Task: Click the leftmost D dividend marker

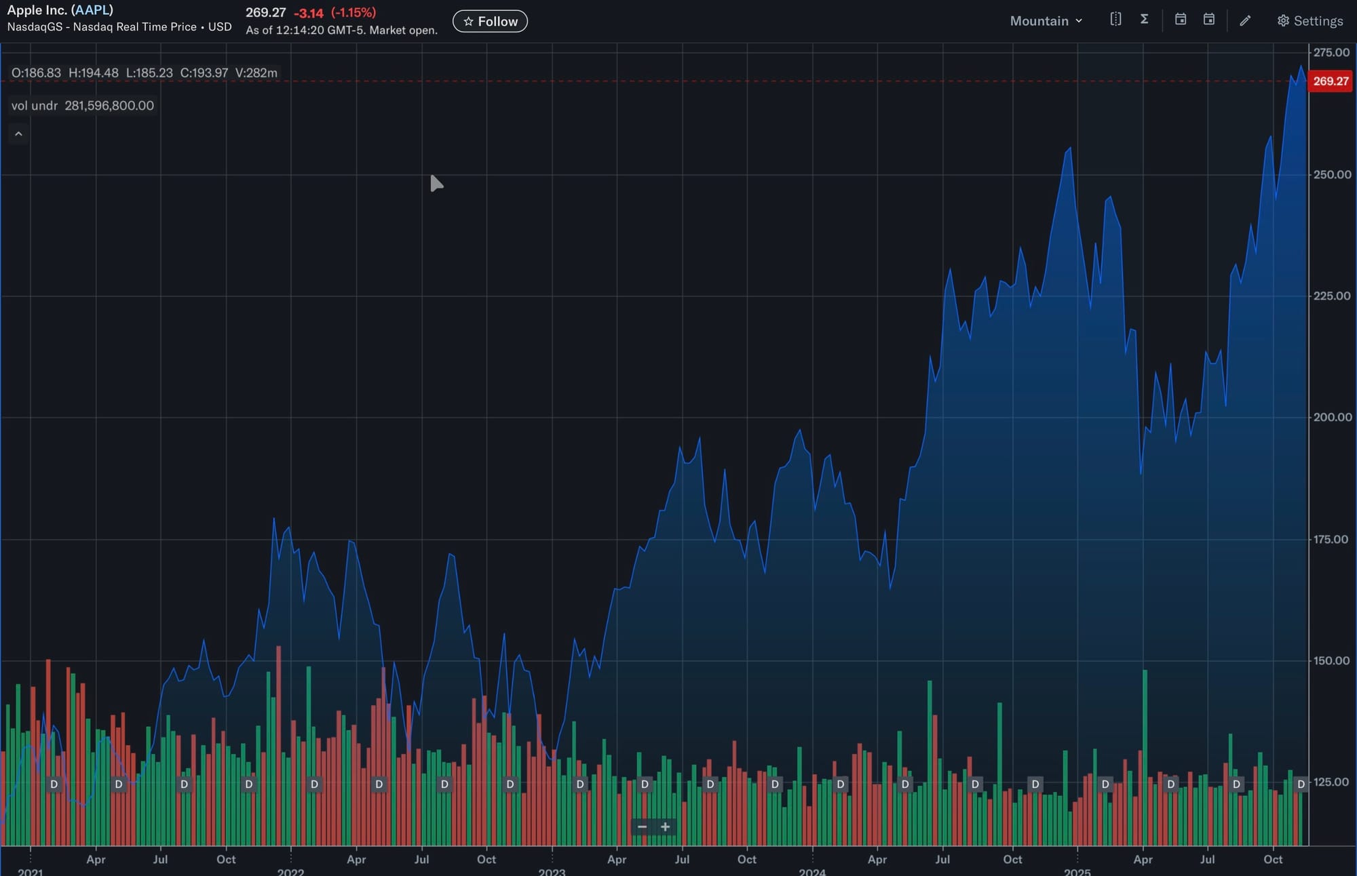Action: pyautogui.click(x=54, y=784)
